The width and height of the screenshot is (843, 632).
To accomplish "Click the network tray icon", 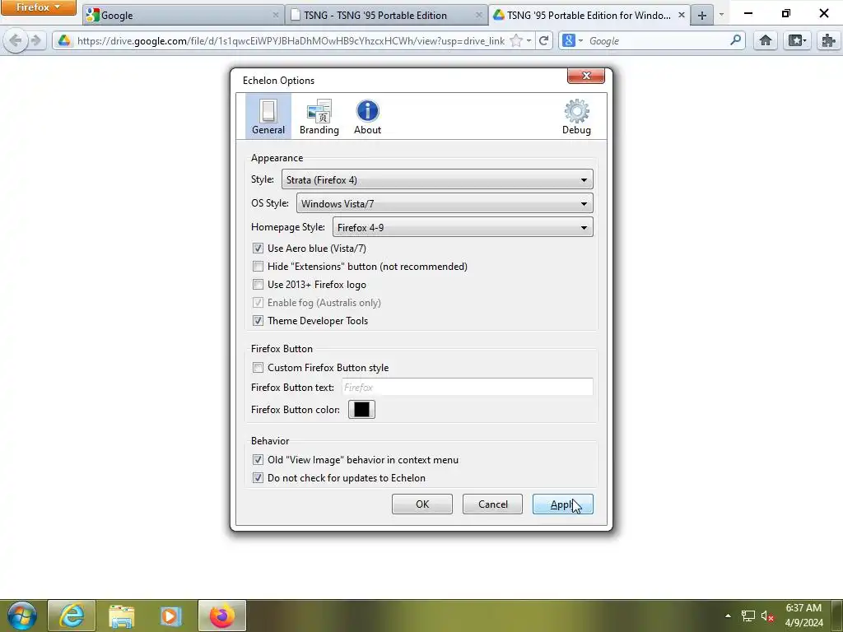I will pyautogui.click(x=748, y=616).
